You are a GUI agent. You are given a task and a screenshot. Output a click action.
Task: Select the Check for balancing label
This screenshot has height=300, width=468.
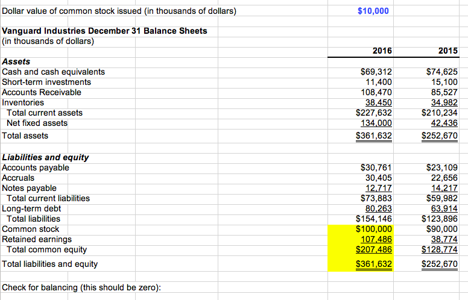click(81, 287)
